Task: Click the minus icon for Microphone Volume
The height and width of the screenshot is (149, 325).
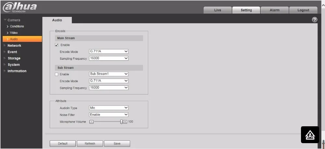Action: coord(91,122)
